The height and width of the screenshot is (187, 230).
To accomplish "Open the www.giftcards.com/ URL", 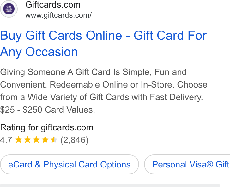I will click(x=58, y=15).
